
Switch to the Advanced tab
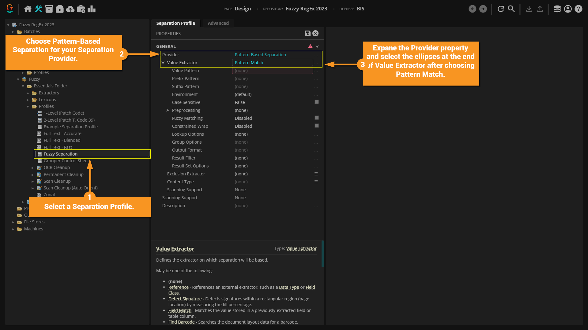pos(218,23)
